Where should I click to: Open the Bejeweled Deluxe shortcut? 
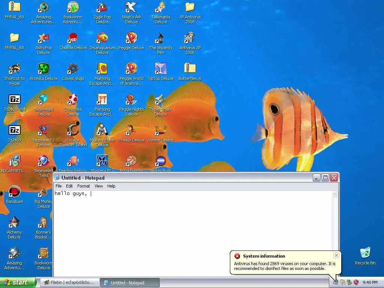pos(43,105)
